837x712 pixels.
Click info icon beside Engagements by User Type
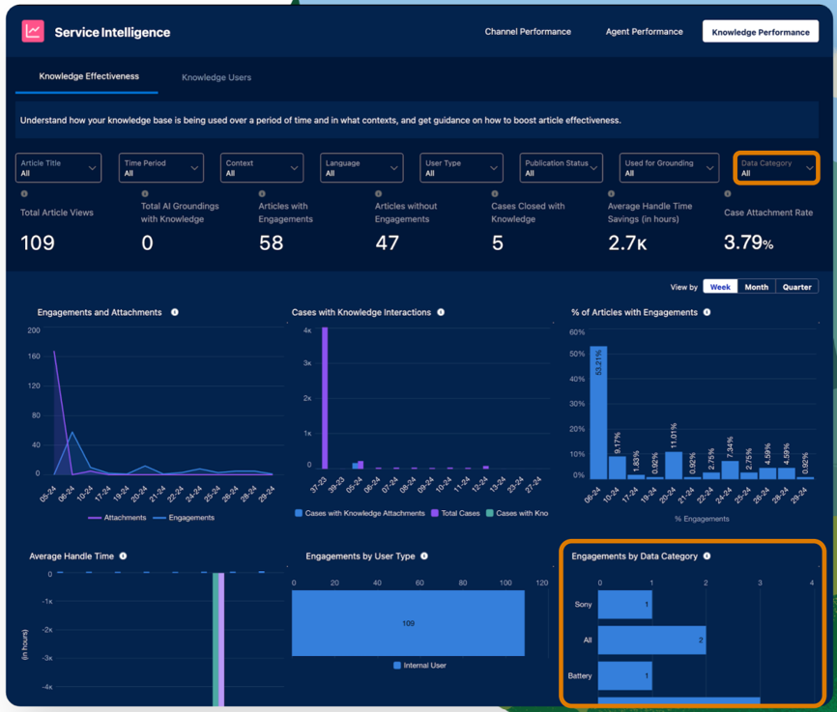(424, 555)
